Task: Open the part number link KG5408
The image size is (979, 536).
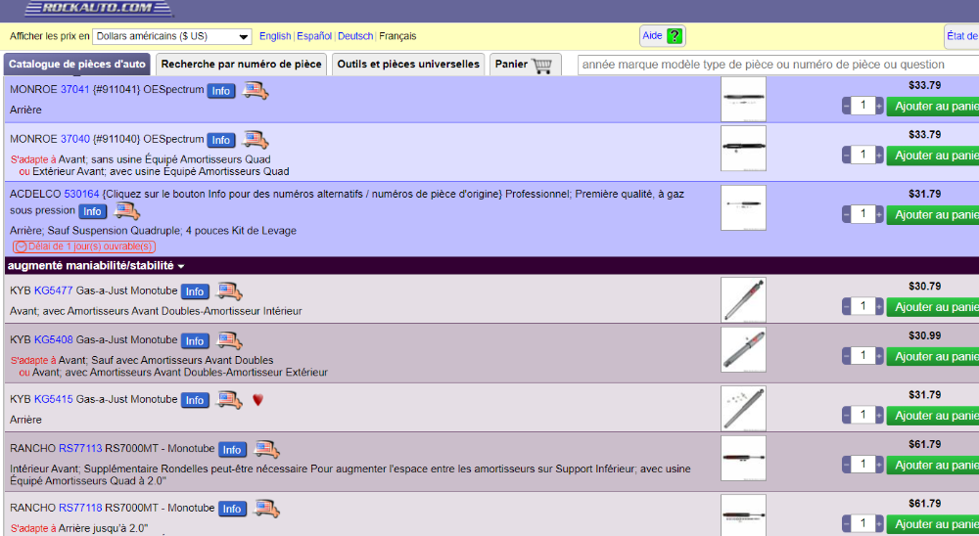Action: 54,339
